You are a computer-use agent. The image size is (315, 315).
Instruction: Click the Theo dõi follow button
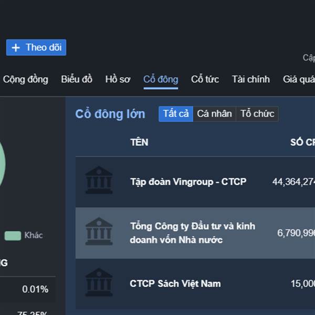pos(36,47)
